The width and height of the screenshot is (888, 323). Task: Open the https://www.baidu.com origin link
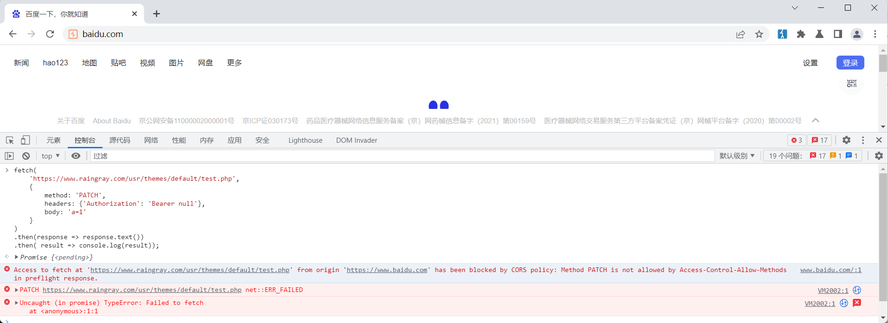(387, 270)
